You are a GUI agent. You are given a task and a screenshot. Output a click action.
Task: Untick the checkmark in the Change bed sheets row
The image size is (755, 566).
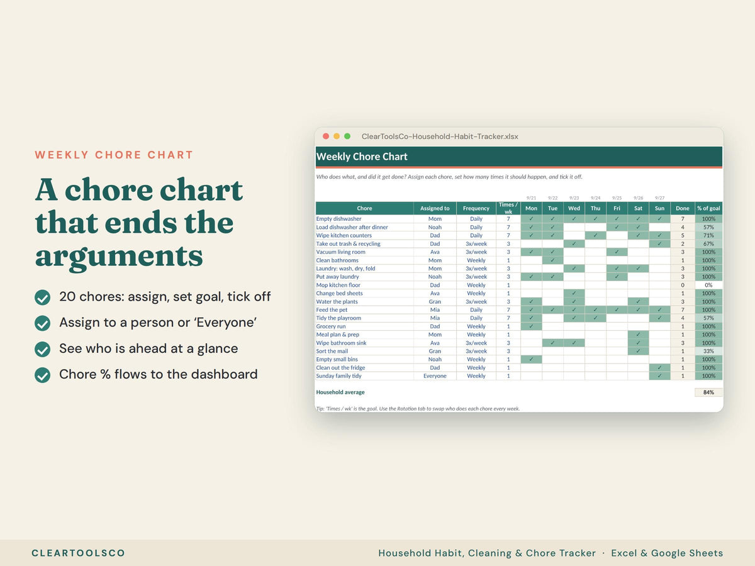pos(574,293)
